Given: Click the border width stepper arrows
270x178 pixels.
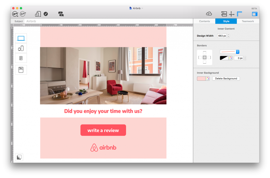Looking at the screenshot, I should pos(245,58).
